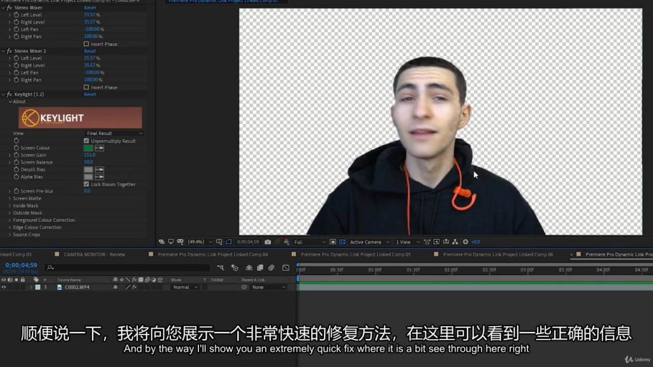Click the reset exposure icon in the viewer
This screenshot has height=367, width=653.
[x=466, y=241]
